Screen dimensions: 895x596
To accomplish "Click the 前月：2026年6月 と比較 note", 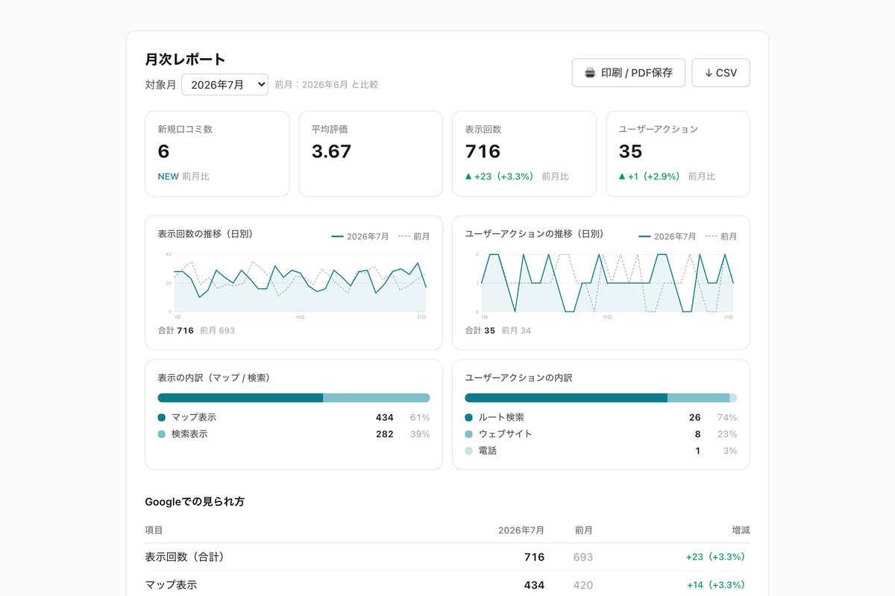I will (327, 84).
